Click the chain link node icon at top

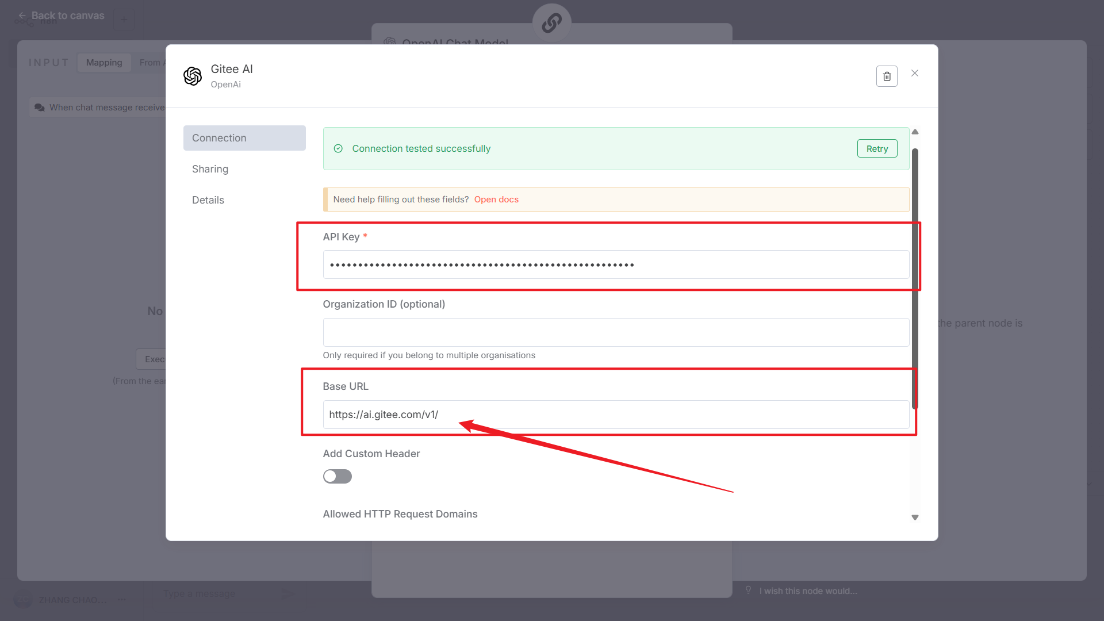click(x=551, y=23)
